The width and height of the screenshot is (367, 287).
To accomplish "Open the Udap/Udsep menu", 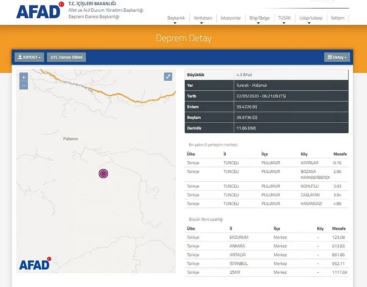I will point(311,18).
